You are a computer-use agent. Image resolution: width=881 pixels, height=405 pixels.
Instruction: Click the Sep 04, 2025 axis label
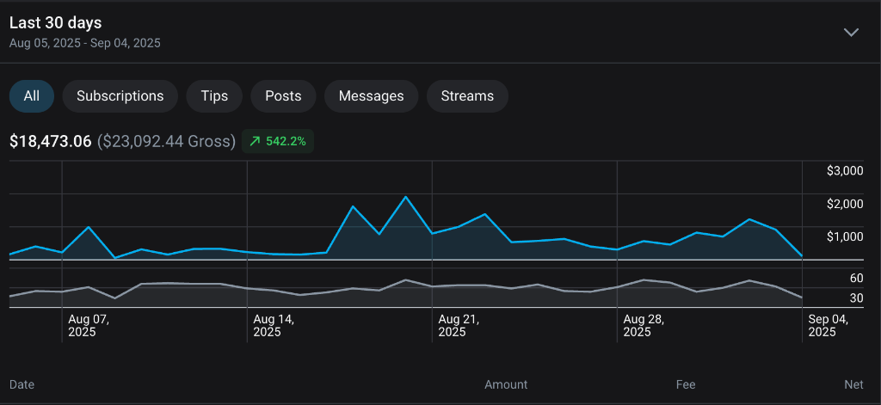[x=828, y=325]
